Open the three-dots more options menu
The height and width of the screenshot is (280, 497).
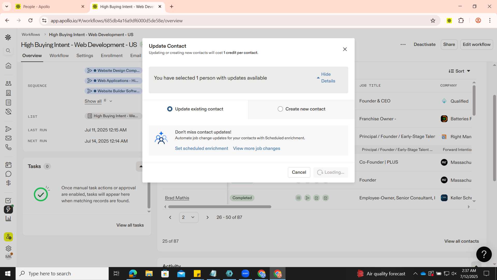pos(403,45)
